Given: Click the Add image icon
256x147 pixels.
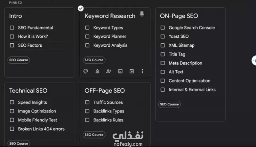Looking at the screenshot, I should tap(120, 71).
